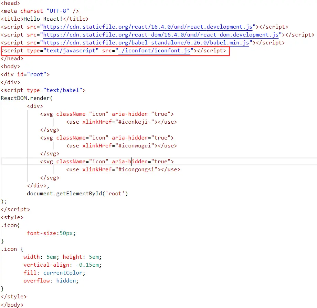Viewport: 317px width, 308px height.
Task: Open the babel.min.js CDN link
Action: 146,43
